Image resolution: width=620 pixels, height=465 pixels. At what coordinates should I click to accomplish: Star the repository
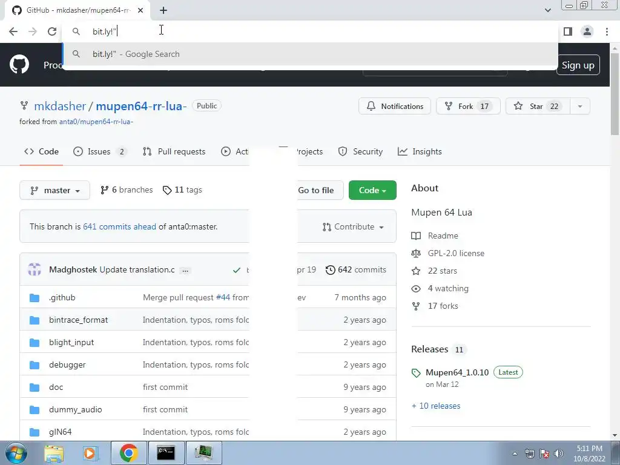click(x=538, y=107)
